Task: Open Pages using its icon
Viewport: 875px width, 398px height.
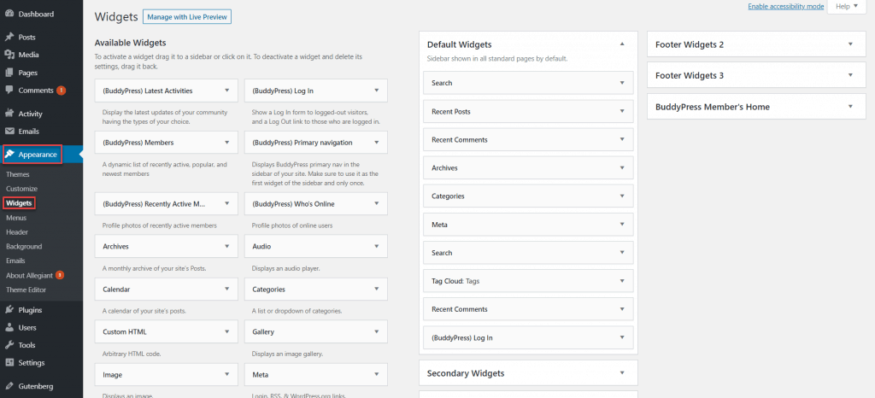Action: point(9,73)
